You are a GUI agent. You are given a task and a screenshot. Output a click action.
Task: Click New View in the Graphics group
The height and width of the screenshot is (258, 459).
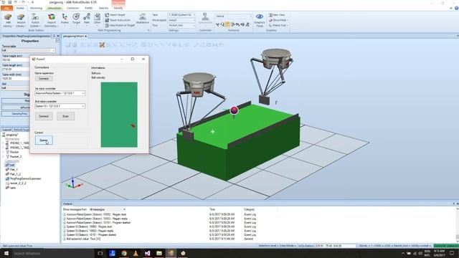277,15
